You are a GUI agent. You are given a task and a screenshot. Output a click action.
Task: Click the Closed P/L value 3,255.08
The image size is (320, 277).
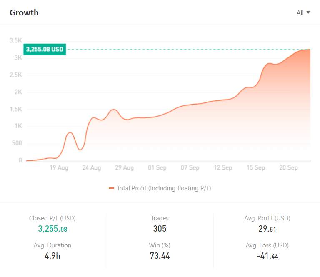pyautogui.click(x=52, y=229)
